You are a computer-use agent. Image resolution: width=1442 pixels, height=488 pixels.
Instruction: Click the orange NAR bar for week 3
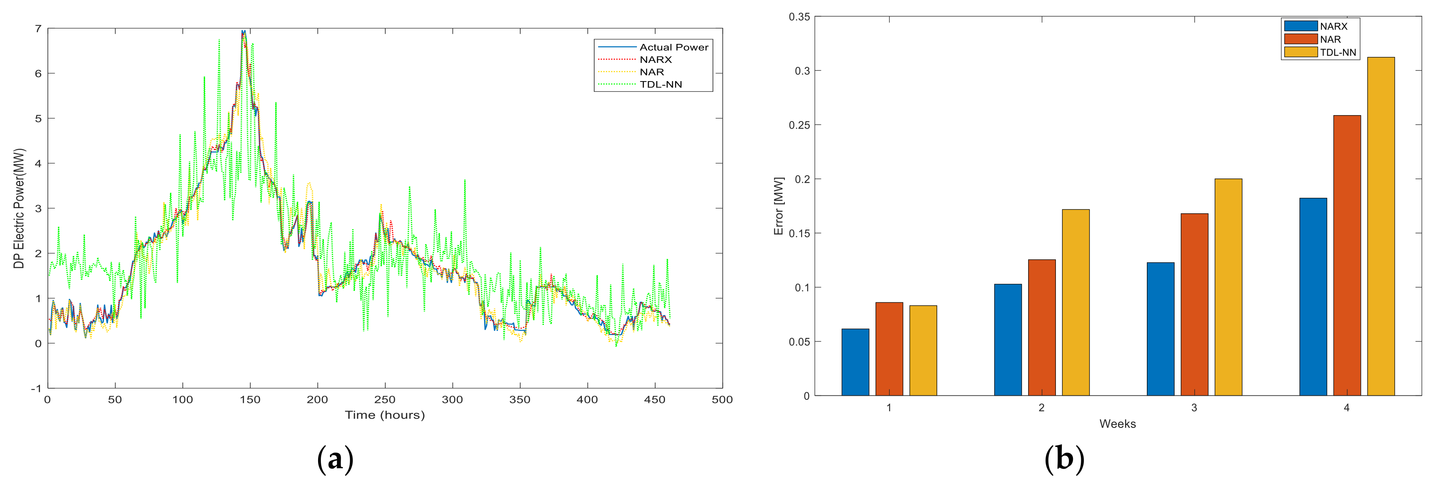tap(1194, 304)
